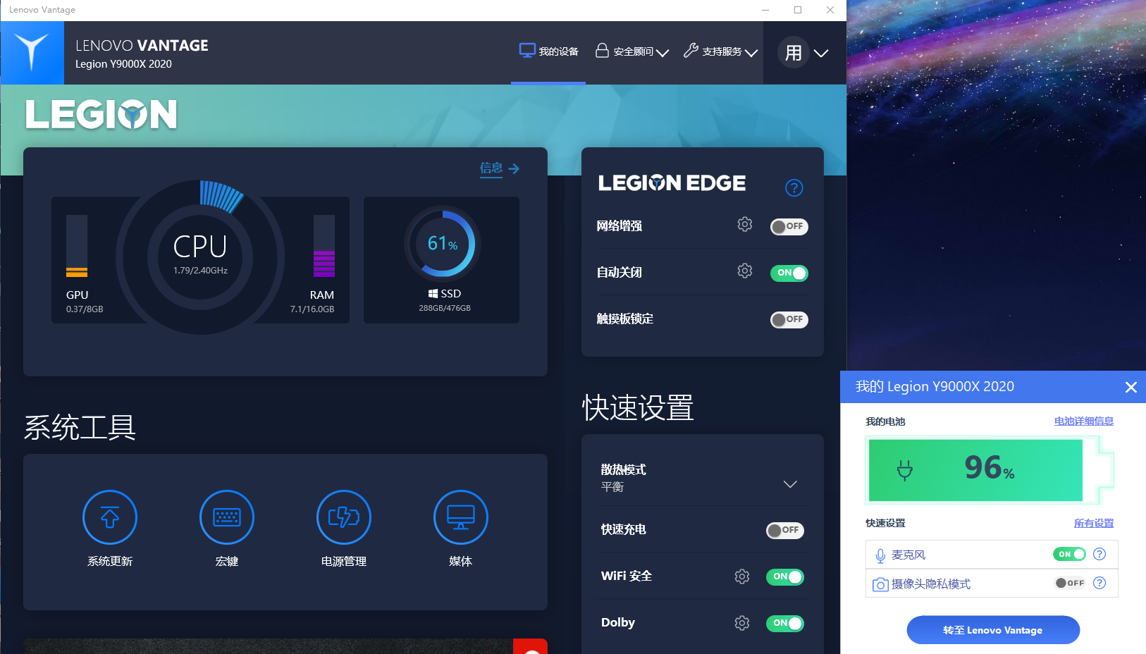Open settings gear for WiFi 安全
Image resolution: width=1146 pixels, height=654 pixels.
tap(742, 576)
